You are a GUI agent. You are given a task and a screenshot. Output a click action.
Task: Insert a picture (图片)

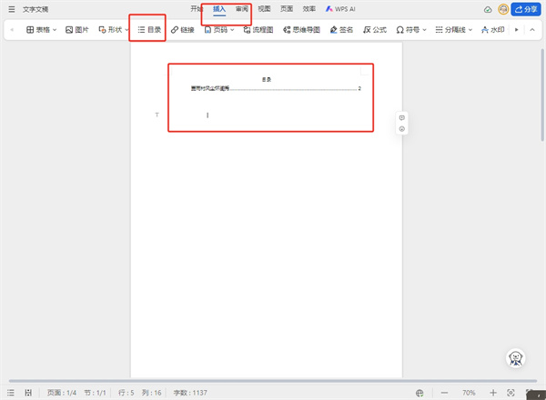[x=77, y=30]
